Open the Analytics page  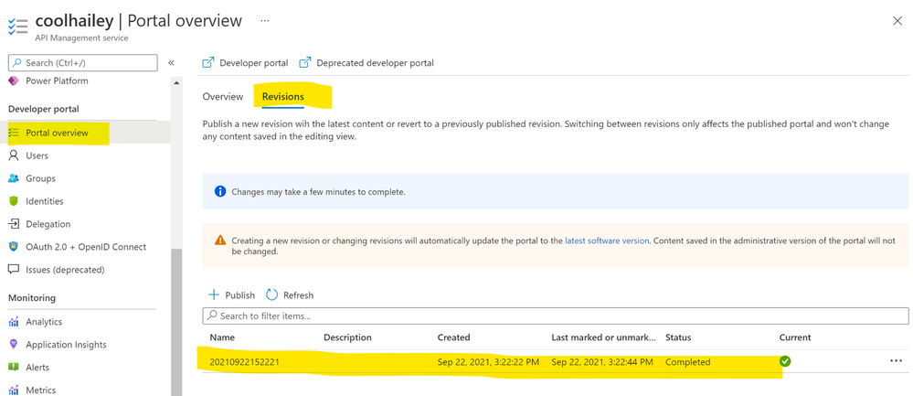click(x=44, y=321)
